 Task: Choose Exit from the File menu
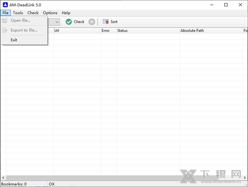tap(14, 40)
